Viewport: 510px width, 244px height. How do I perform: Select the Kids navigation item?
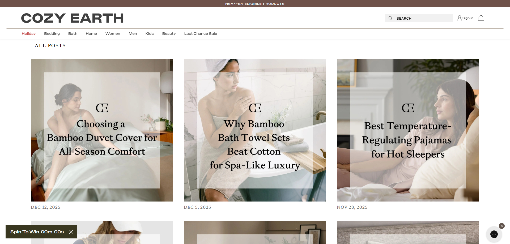pos(150,33)
